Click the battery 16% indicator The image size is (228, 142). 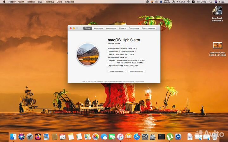pyautogui.click(x=180, y=2)
